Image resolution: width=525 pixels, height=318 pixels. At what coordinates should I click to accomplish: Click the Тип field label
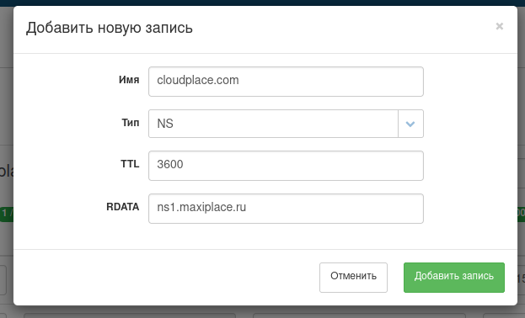pyautogui.click(x=131, y=123)
